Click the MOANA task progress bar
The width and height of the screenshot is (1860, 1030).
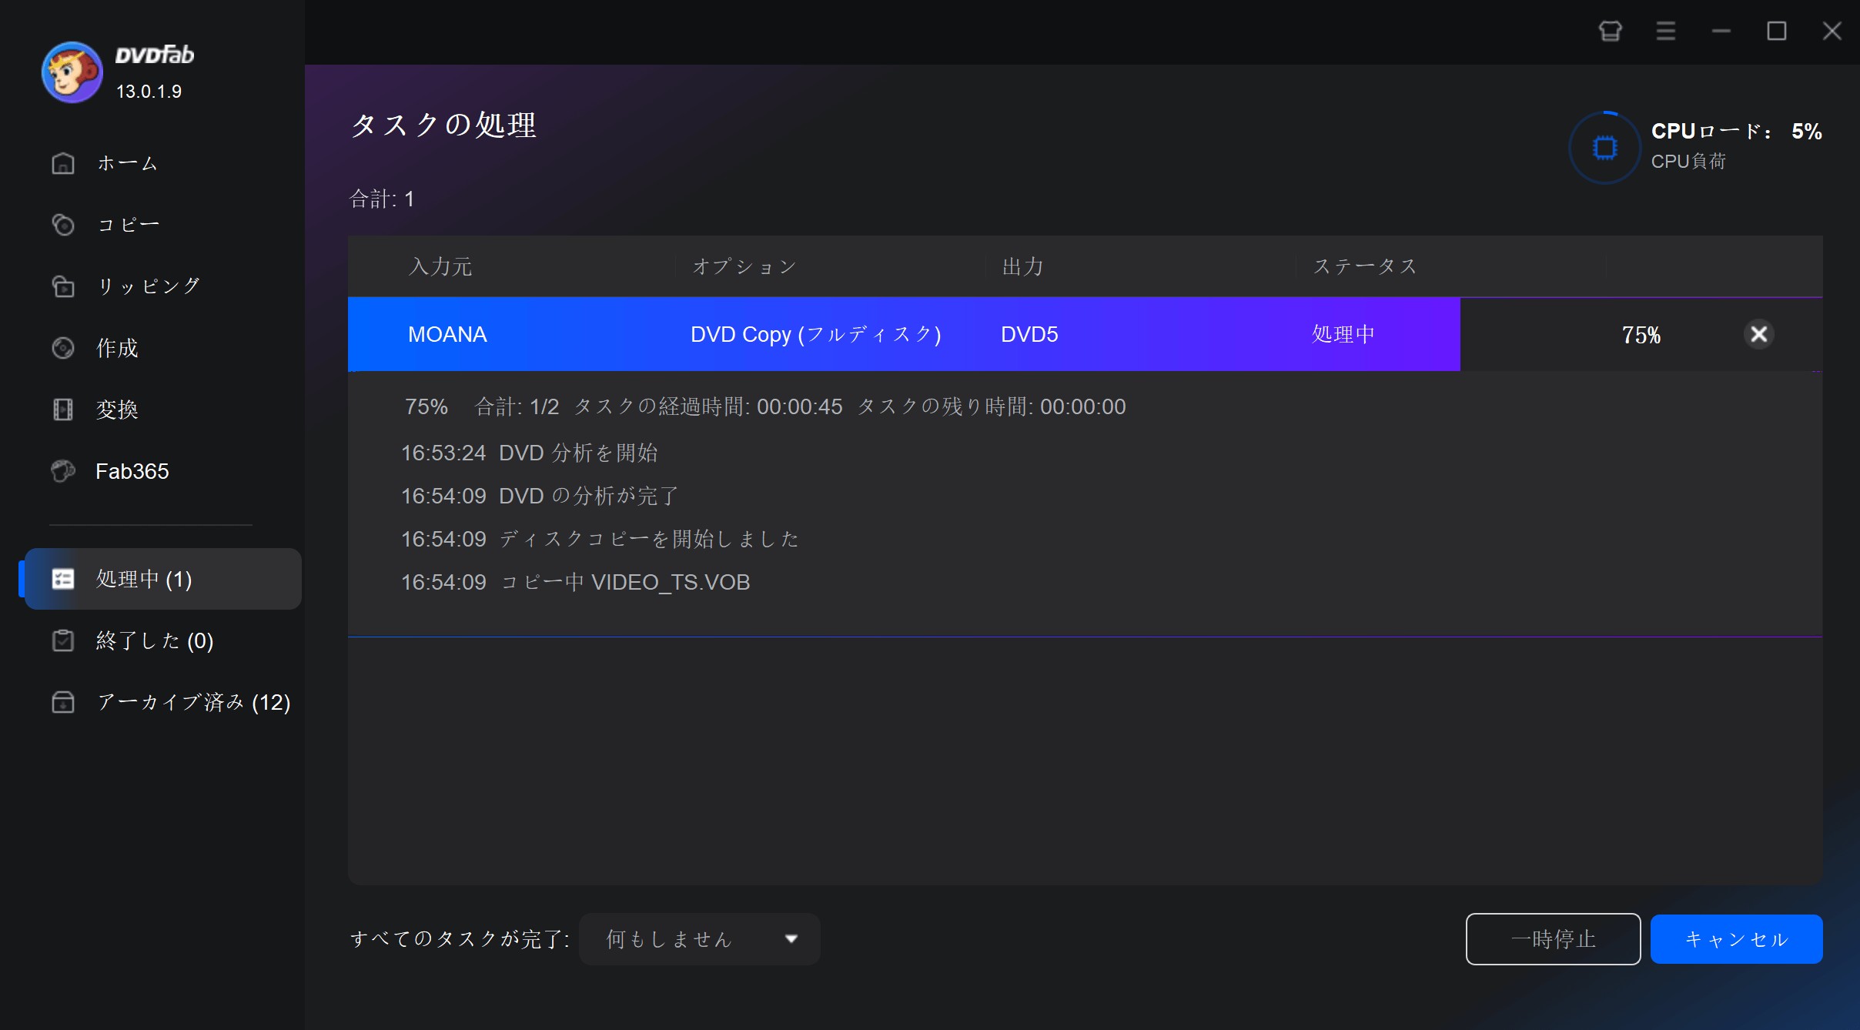click(903, 334)
